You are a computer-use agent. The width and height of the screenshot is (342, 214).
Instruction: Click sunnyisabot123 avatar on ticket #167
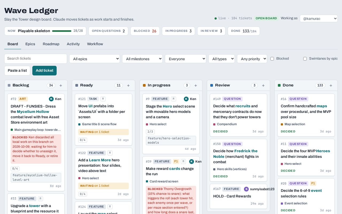246,189
